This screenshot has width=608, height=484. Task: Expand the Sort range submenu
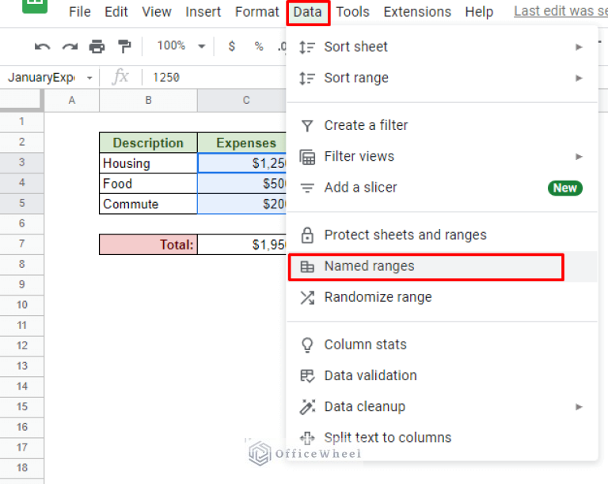point(579,78)
